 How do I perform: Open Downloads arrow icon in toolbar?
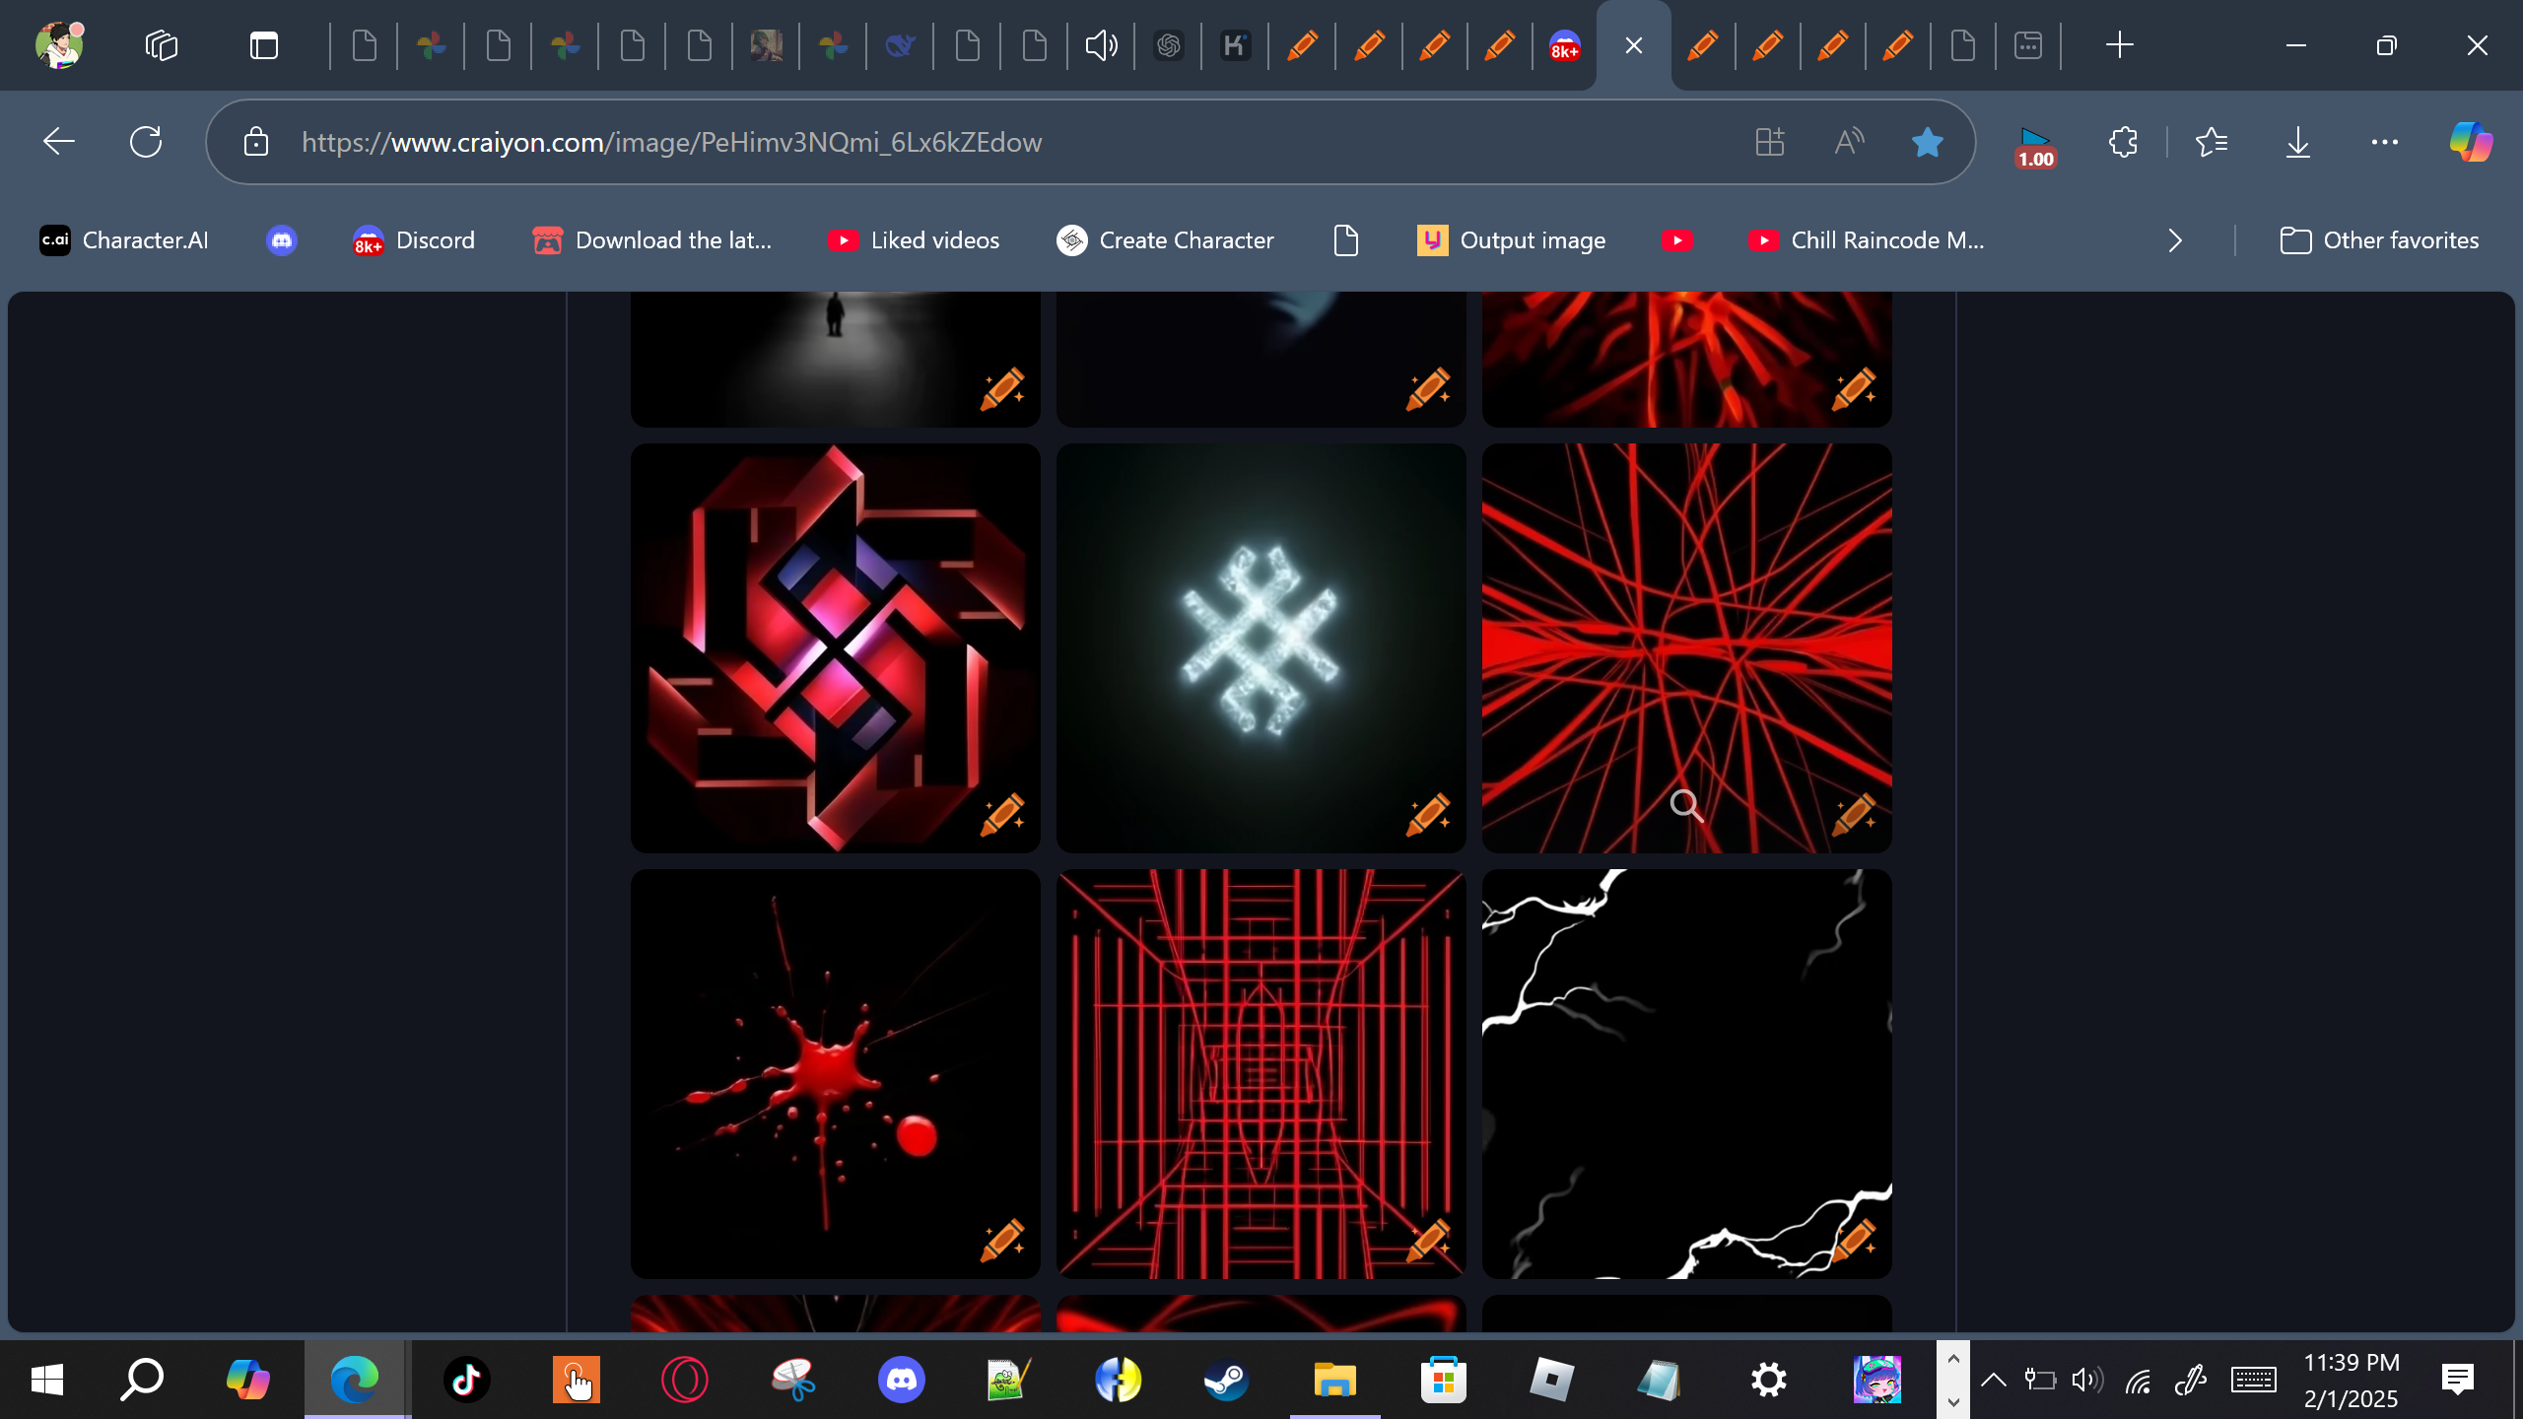click(x=2297, y=143)
